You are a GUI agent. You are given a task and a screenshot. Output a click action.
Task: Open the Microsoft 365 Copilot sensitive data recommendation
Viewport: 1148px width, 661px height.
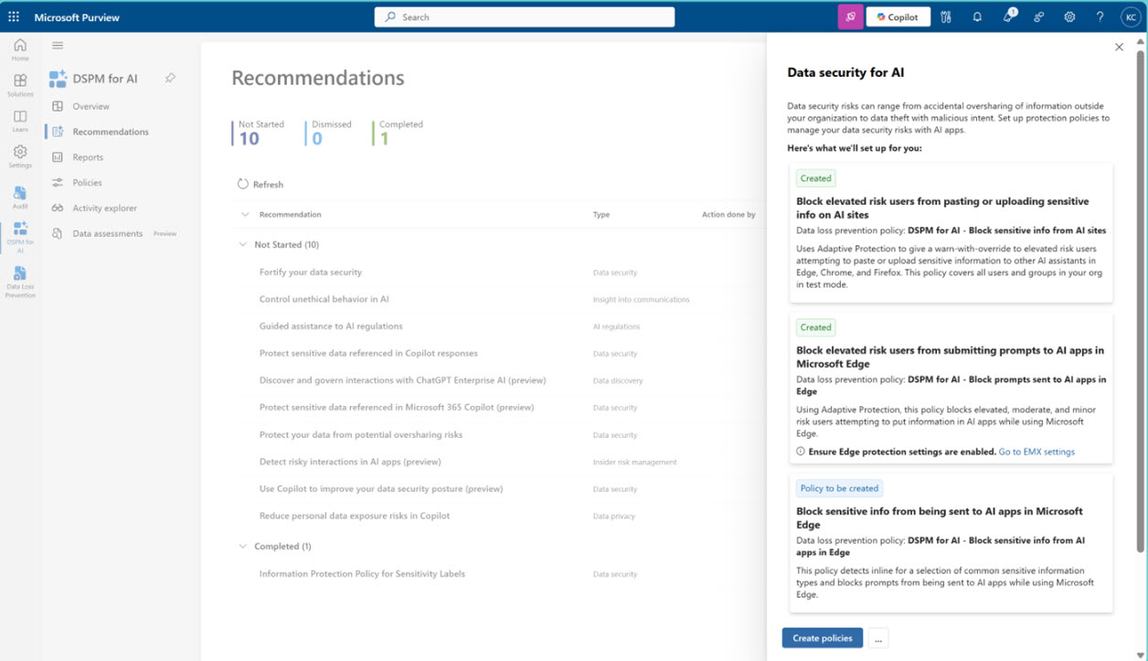[x=397, y=408]
